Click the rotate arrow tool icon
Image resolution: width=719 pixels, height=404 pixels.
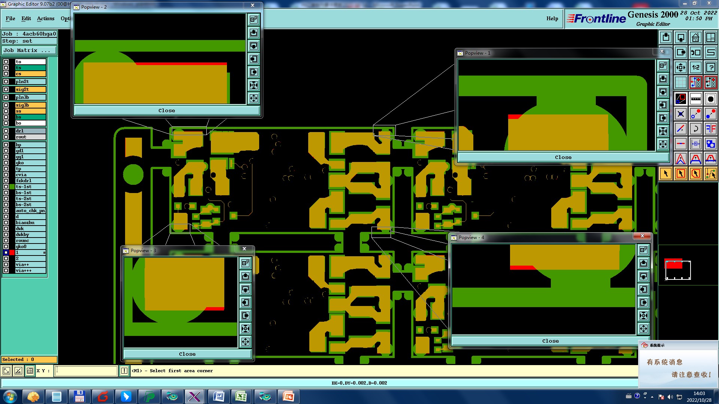point(695,129)
